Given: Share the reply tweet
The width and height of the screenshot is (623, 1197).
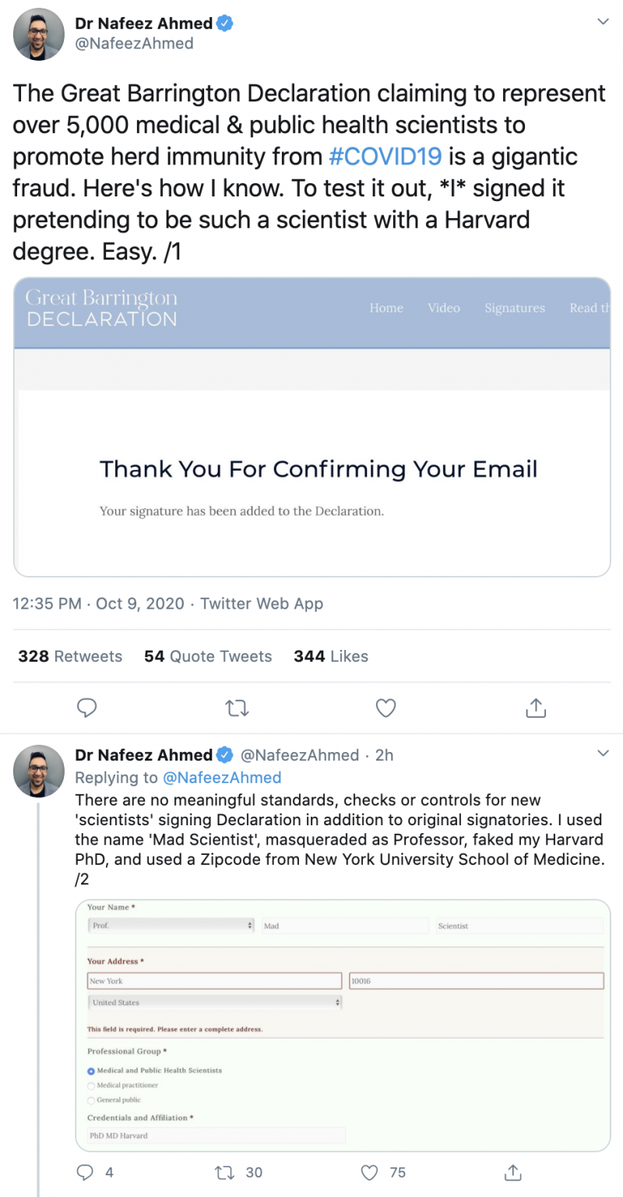Looking at the screenshot, I should point(512,1172).
